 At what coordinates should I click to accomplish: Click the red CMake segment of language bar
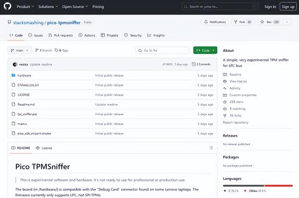[278, 185]
